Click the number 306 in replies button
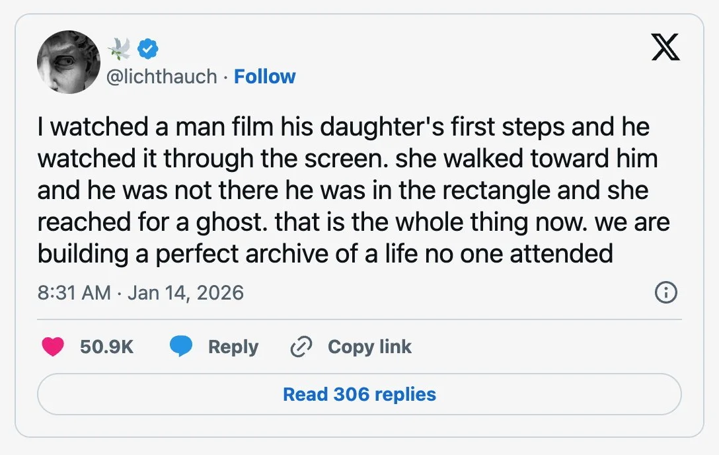 point(351,394)
